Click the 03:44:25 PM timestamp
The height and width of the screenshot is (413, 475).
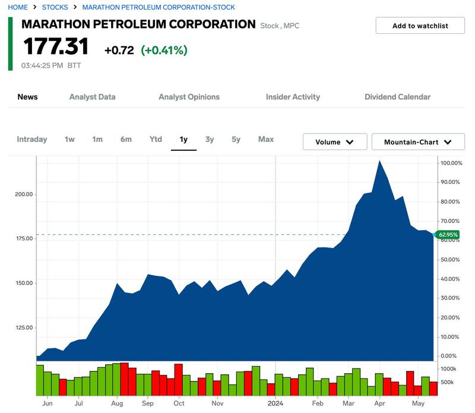[x=42, y=65]
